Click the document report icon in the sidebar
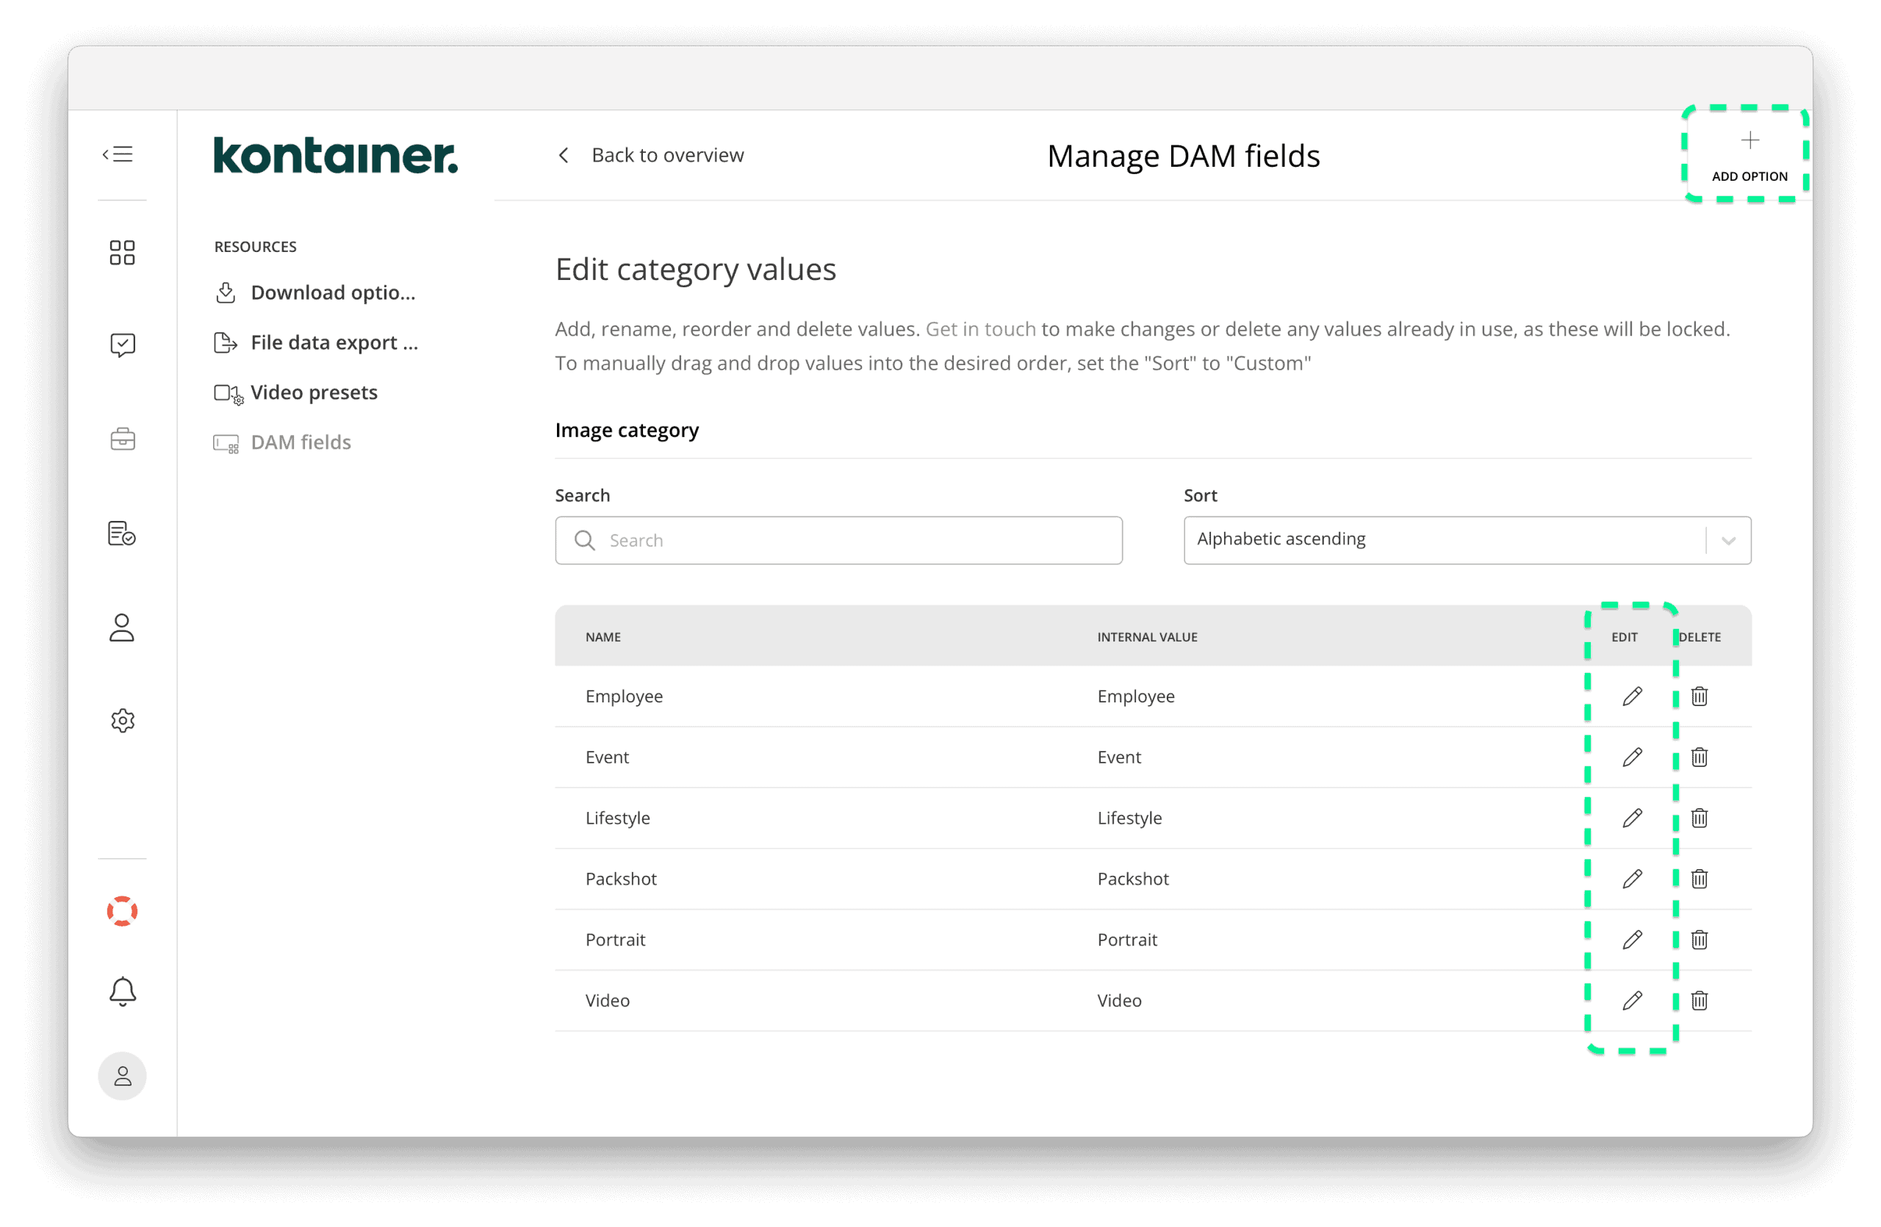Viewport: 1881px width, 1227px height. (x=123, y=533)
